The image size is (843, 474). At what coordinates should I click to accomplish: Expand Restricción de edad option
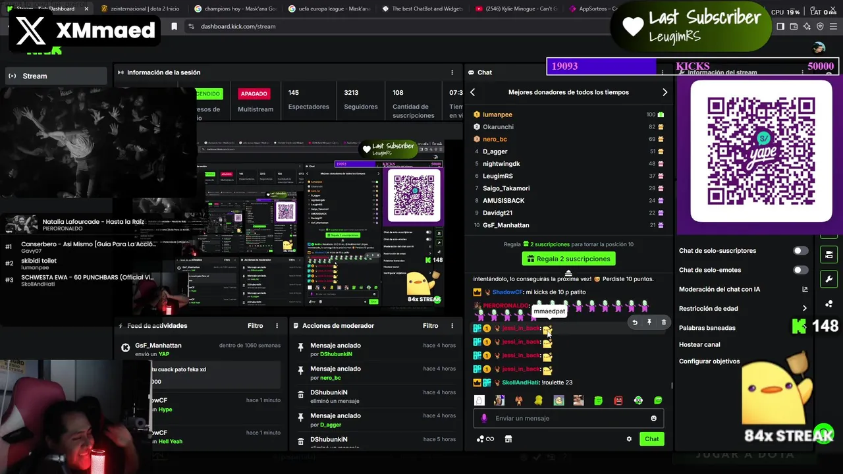point(744,308)
